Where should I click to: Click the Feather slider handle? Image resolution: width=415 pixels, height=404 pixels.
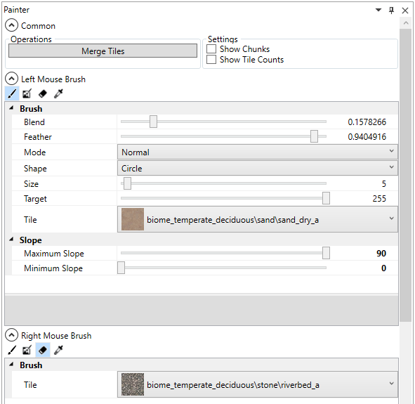(314, 136)
